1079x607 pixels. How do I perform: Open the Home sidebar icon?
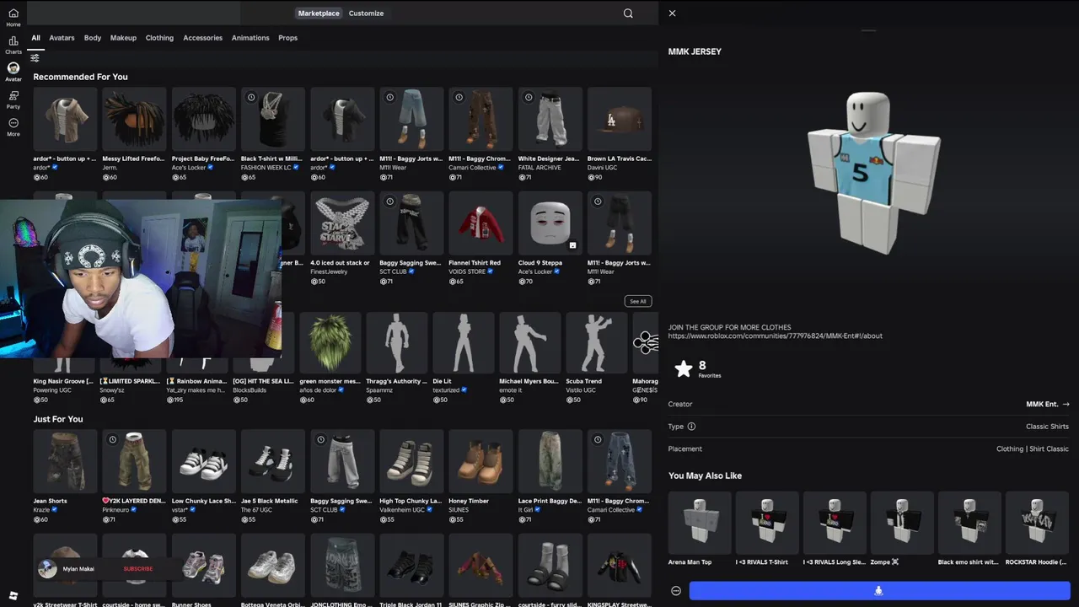tap(13, 17)
